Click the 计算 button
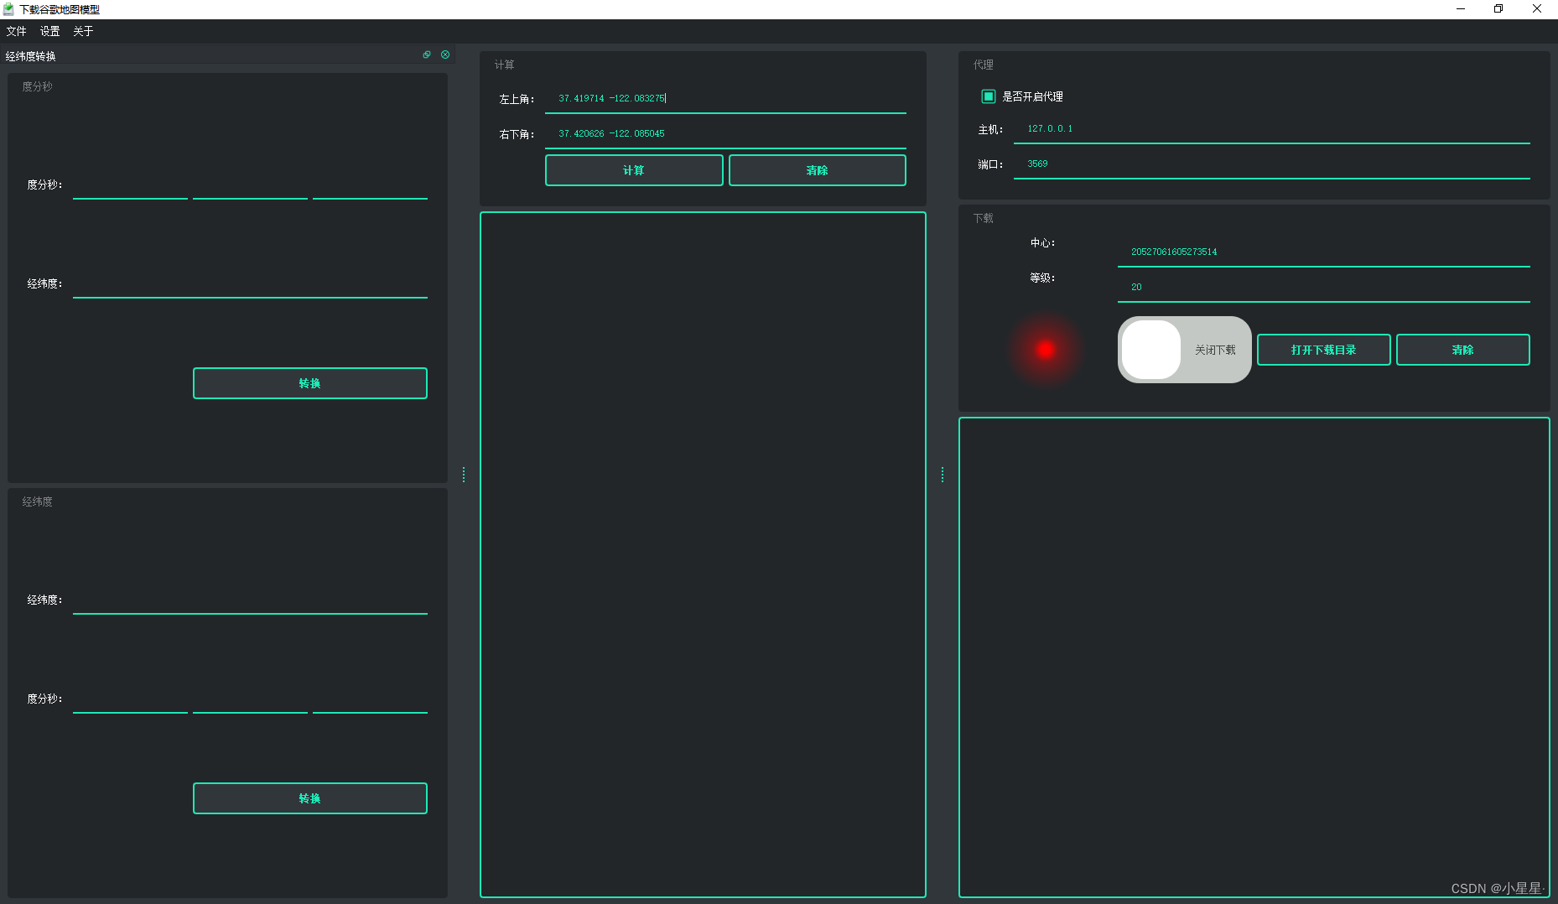This screenshot has height=904, width=1558. pos(634,170)
